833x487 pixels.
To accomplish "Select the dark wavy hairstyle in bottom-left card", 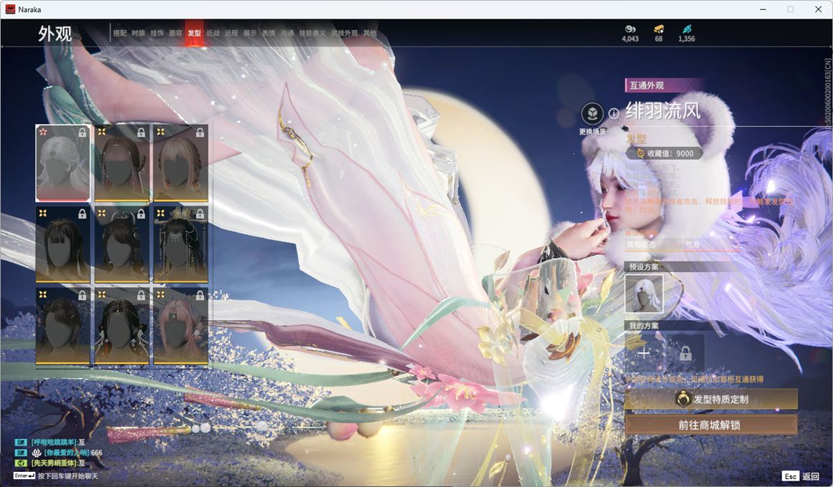I will click(62, 327).
